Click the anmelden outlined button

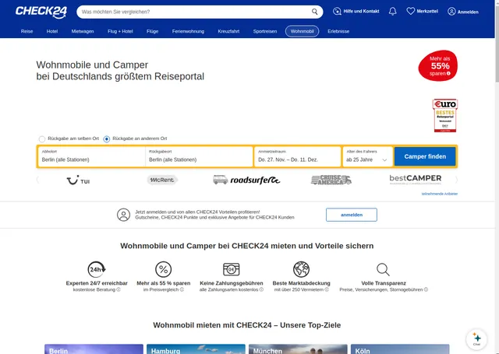click(352, 215)
